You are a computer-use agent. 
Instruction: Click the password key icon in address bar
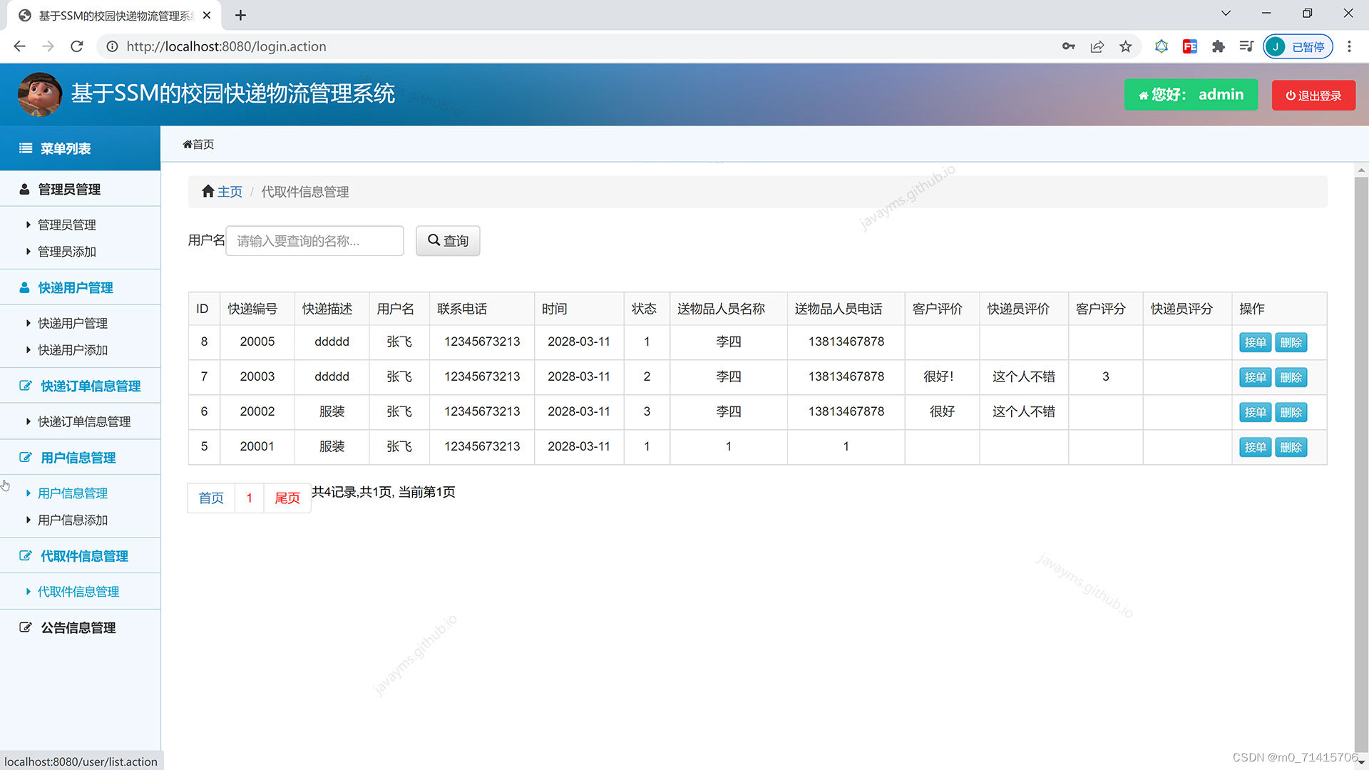click(x=1068, y=46)
